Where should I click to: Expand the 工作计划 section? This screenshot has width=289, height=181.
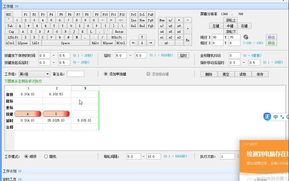[11, 171]
